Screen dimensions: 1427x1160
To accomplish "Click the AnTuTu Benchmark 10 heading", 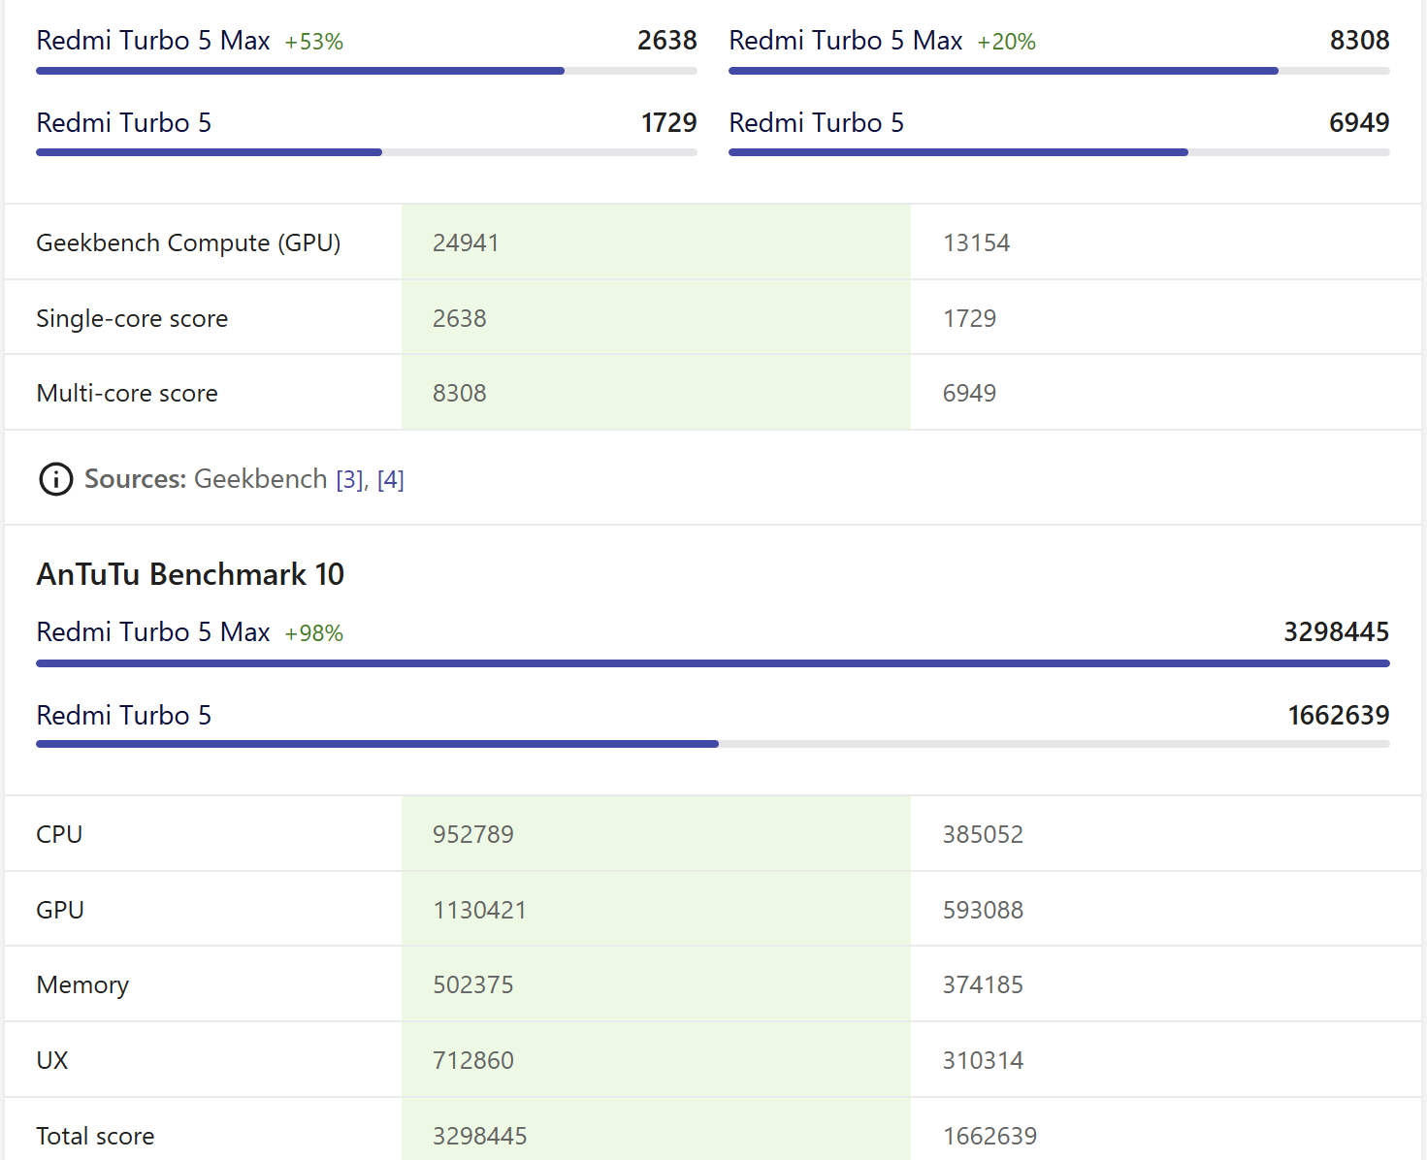I will [x=190, y=574].
